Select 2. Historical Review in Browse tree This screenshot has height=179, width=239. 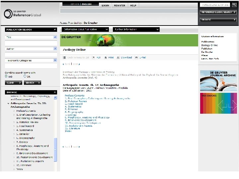[27, 122]
